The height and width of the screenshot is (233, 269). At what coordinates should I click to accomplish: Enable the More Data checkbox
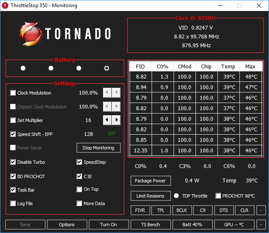pyautogui.click(x=79, y=203)
